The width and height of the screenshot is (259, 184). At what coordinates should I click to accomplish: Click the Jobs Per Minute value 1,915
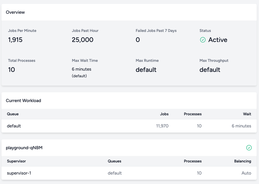(x=15, y=40)
